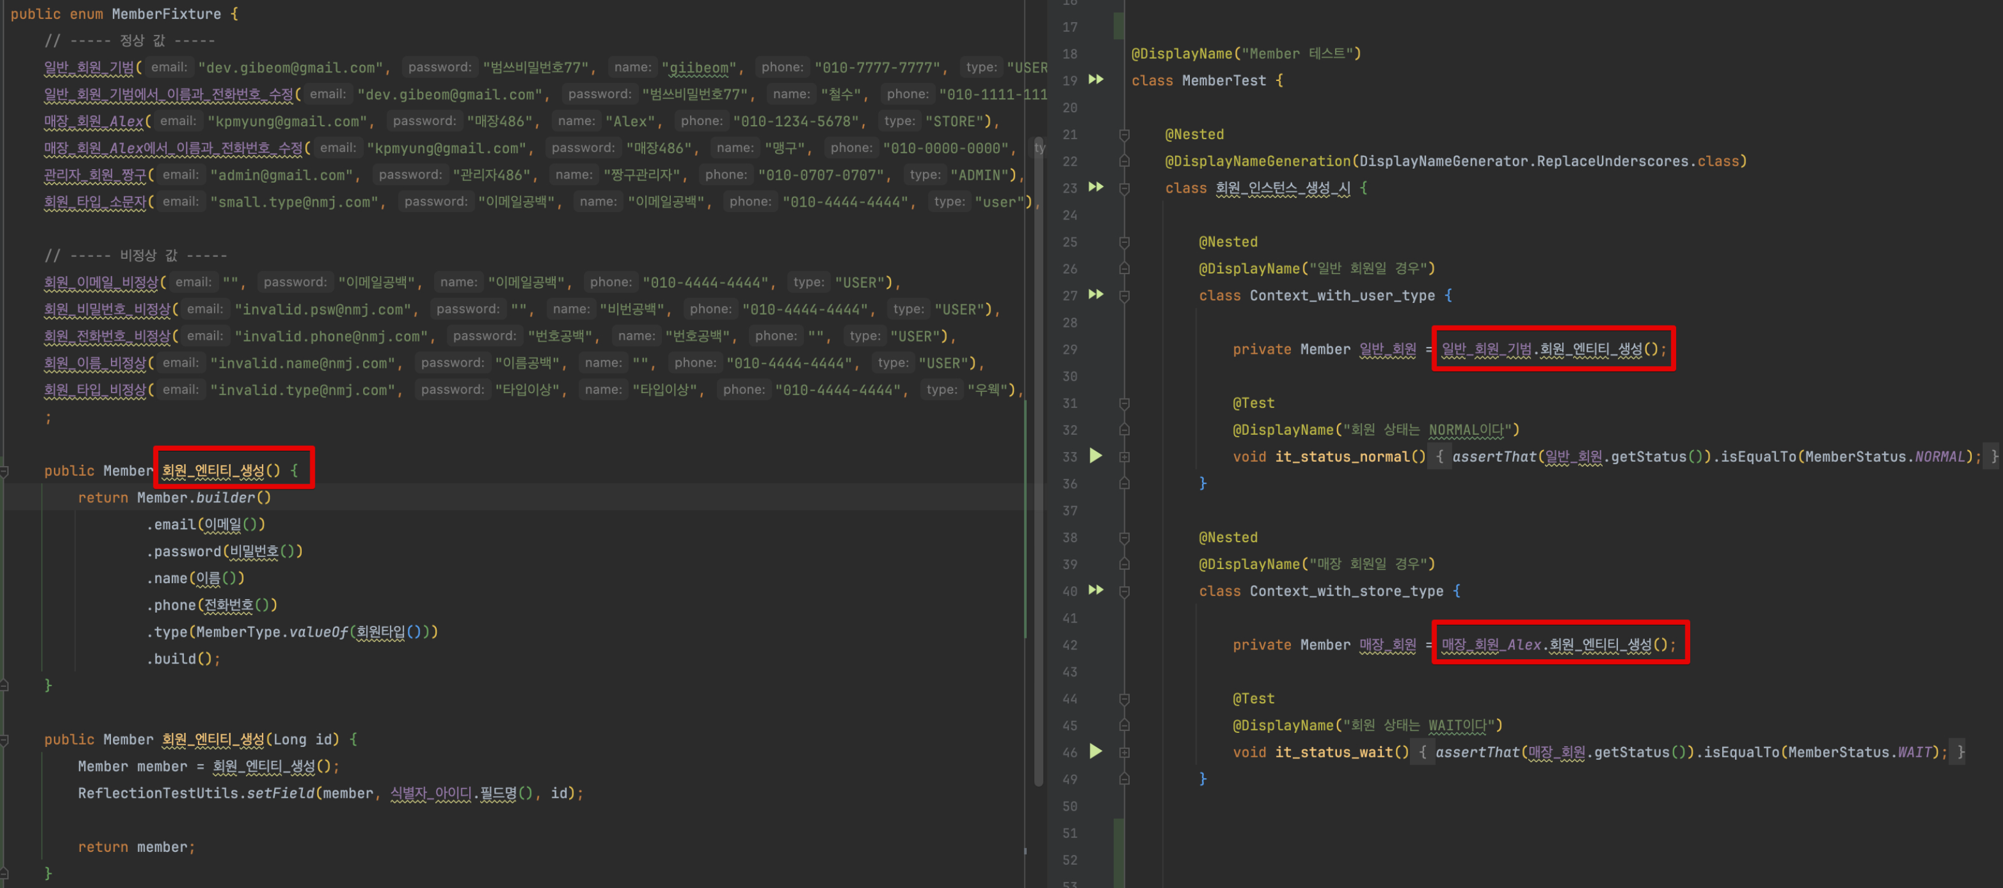This screenshot has width=2003, height=888.
Task: Expand folded it_status_normal method body
Action: point(1124,457)
